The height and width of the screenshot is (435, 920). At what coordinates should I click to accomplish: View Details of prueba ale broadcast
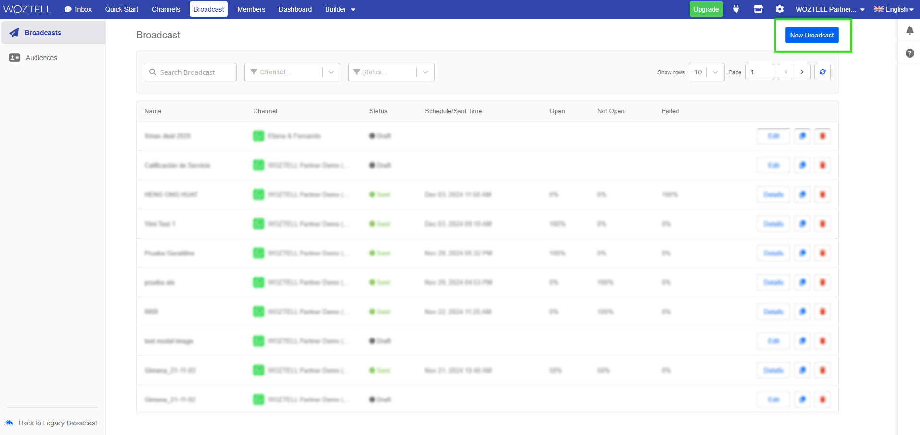point(773,282)
